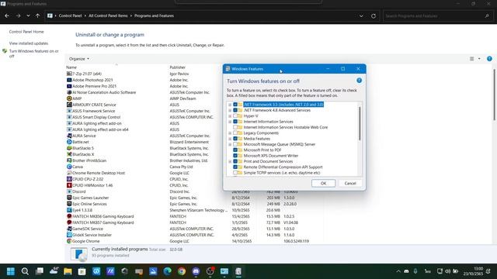497x279 pixels.
Task: Click All Control Panel Items breadcrumb
Action: click(108, 15)
